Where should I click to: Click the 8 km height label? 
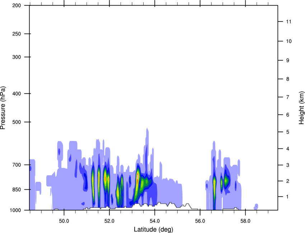(288, 79)
